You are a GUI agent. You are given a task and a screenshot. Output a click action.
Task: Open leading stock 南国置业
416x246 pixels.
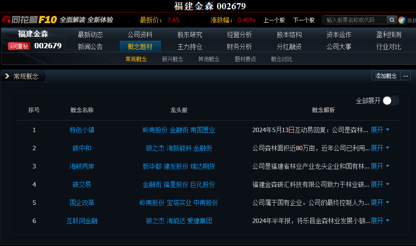pyautogui.click(x=203, y=130)
